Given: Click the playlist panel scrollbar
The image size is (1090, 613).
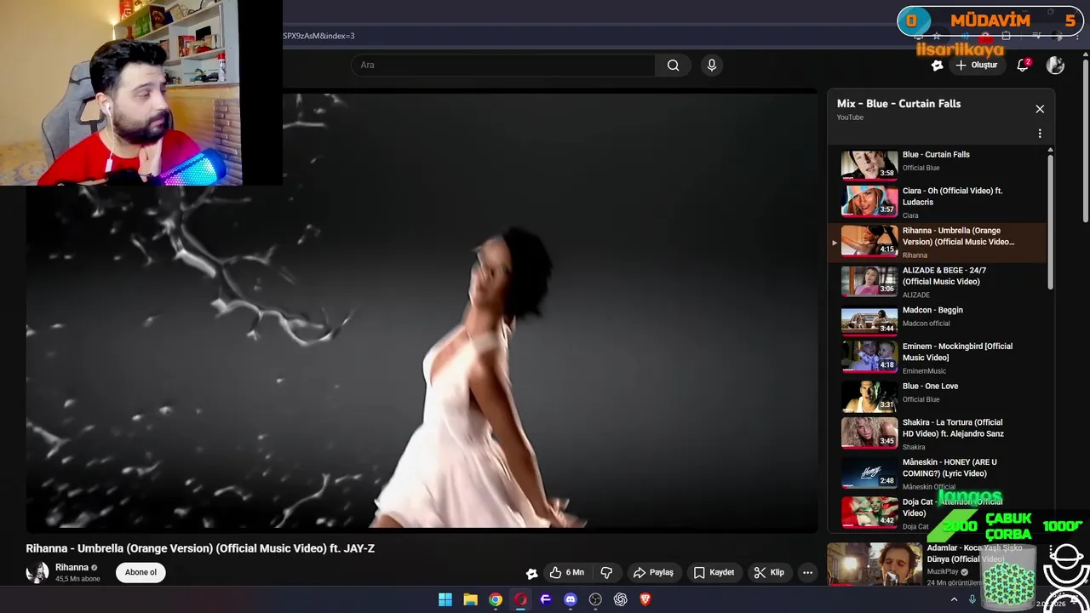Looking at the screenshot, I should click(1050, 221).
